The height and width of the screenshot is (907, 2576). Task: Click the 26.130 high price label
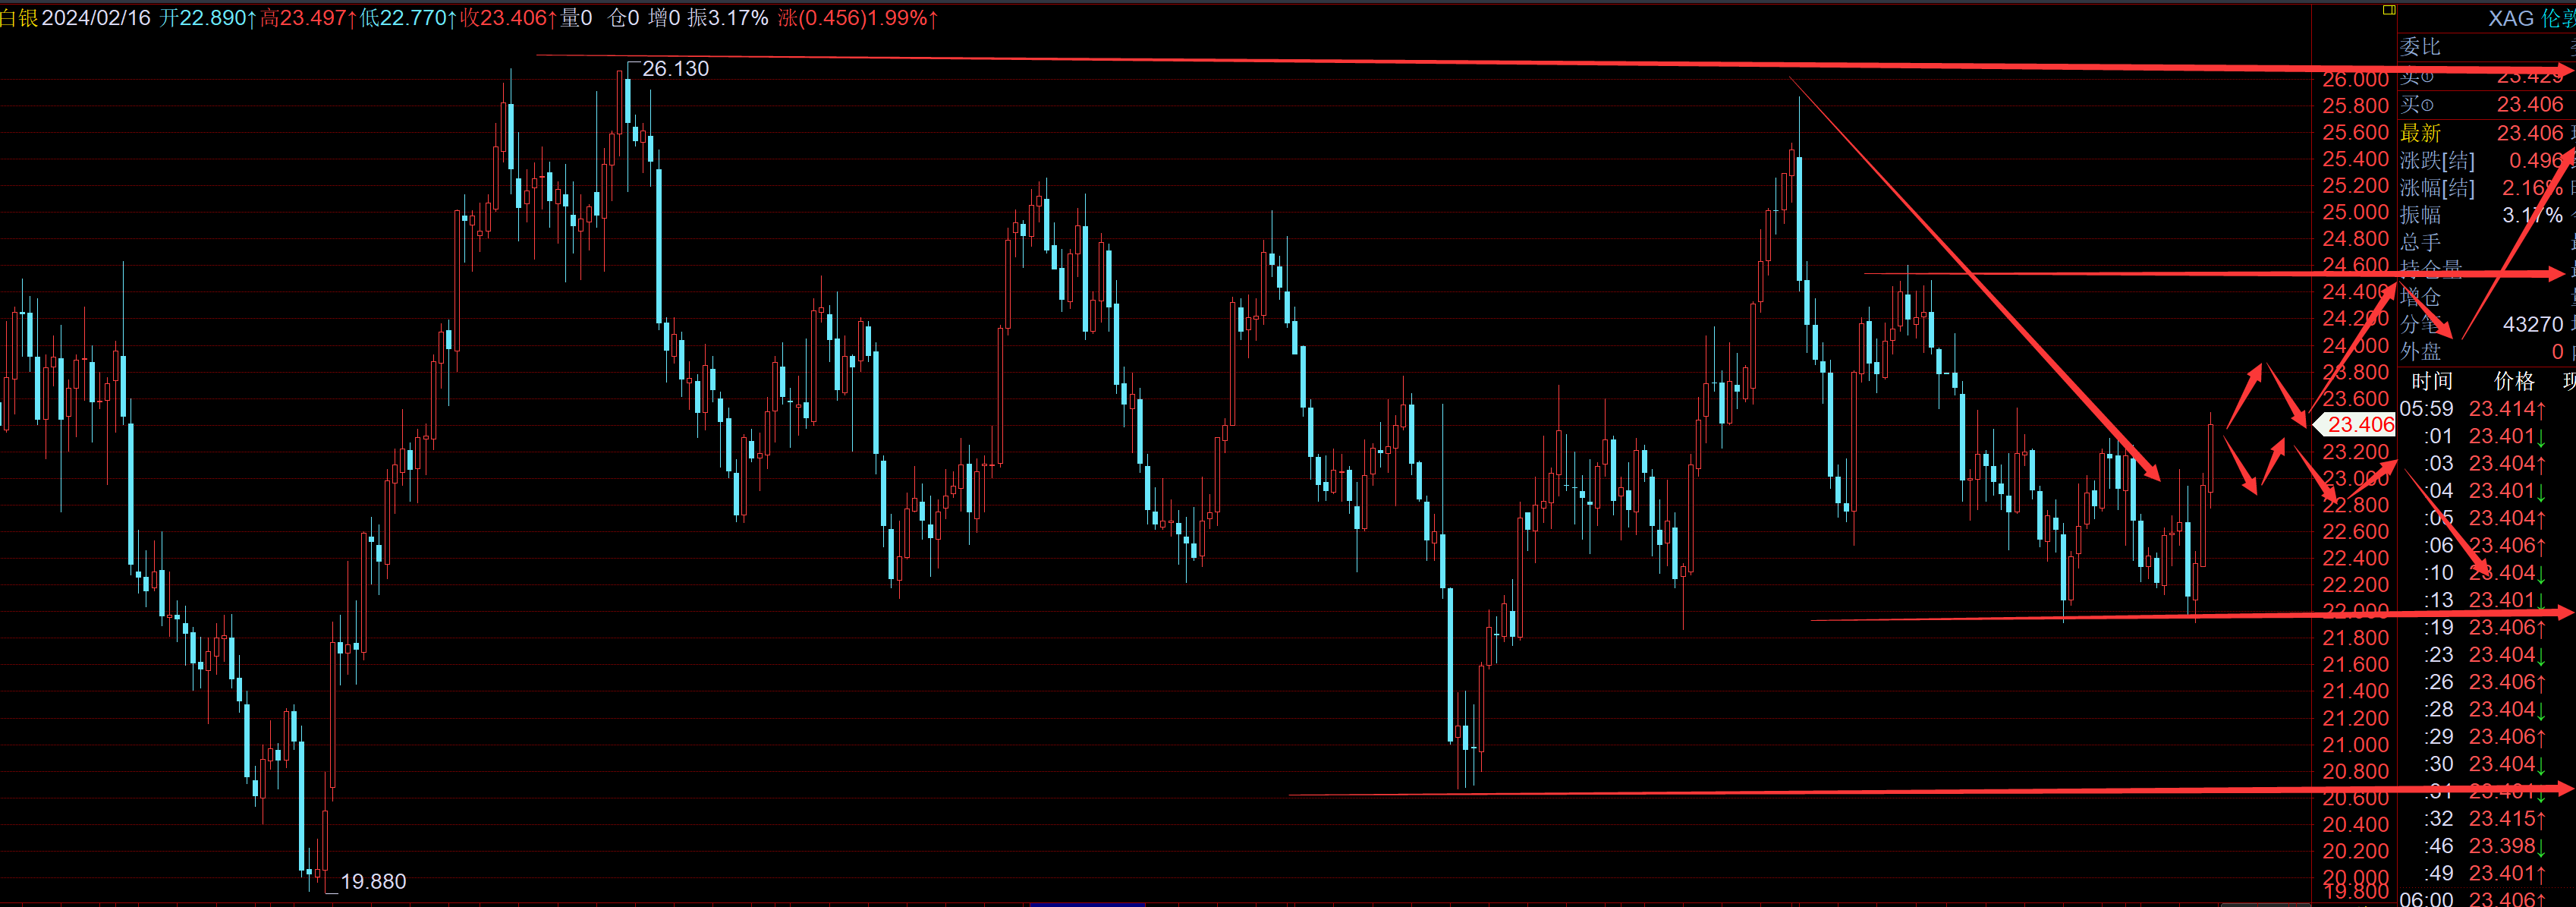point(675,69)
